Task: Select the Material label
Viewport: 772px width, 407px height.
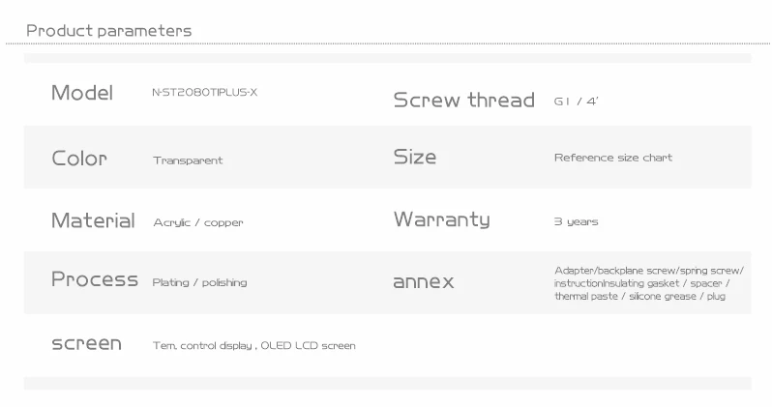Action: point(93,220)
